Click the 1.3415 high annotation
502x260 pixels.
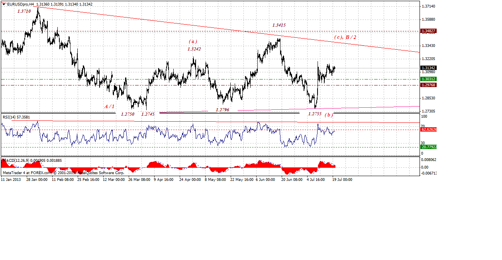pos(279,25)
